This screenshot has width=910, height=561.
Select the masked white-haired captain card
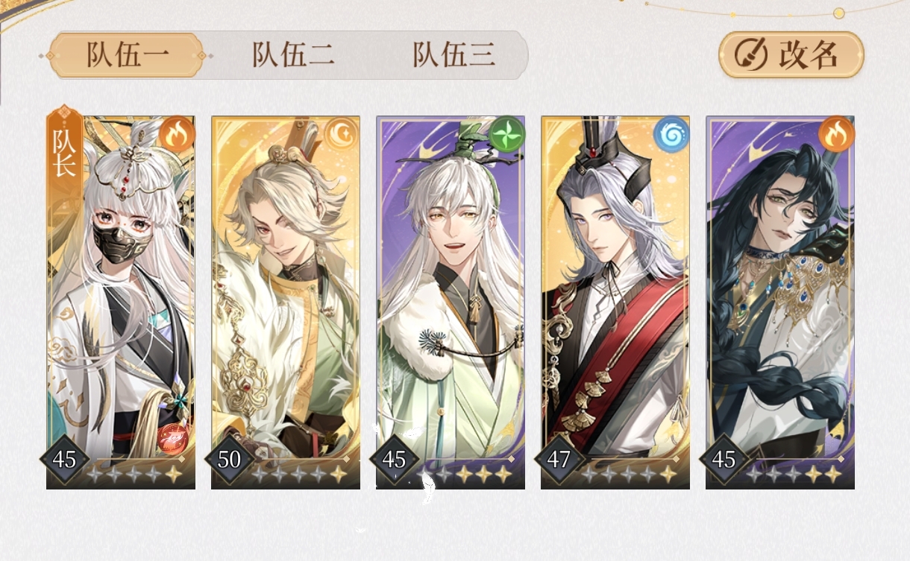pyautogui.click(x=121, y=302)
